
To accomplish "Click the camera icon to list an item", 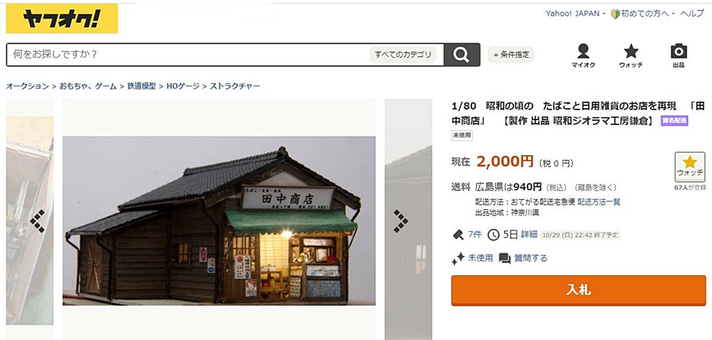I will 679,51.
